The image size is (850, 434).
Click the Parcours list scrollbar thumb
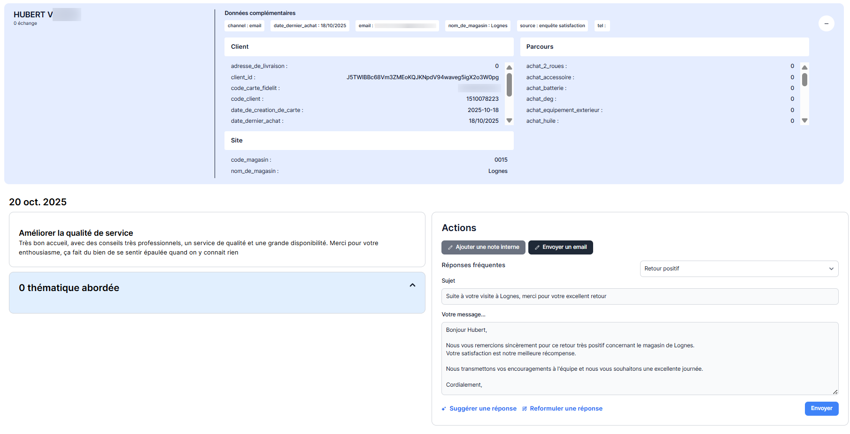coord(804,80)
